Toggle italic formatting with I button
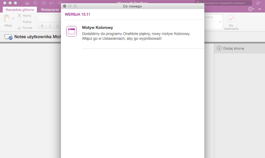 pos(50,26)
